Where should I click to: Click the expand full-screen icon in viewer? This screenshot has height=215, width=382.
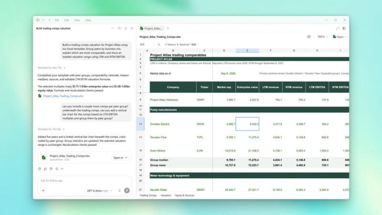click(x=338, y=28)
